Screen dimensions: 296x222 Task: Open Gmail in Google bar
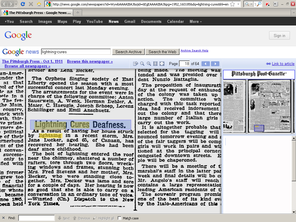click(x=130, y=21)
